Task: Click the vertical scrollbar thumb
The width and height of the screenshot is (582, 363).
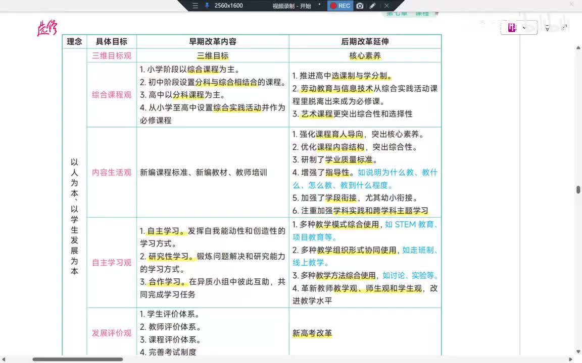Action: (578, 189)
